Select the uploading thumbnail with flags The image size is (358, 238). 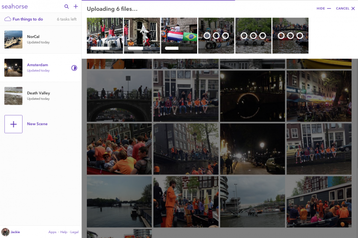pos(179,35)
